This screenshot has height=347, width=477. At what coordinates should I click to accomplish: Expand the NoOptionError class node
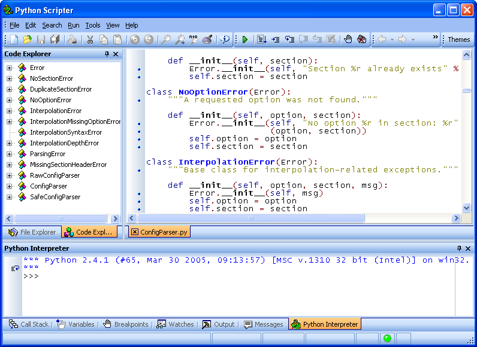click(10, 100)
